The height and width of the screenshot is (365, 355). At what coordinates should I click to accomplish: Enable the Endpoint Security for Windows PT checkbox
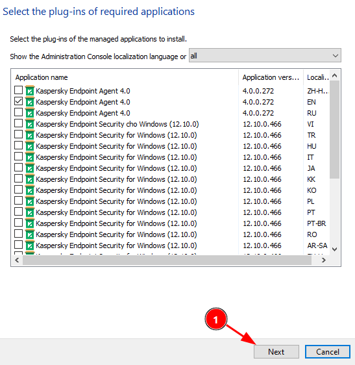coord(18,212)
